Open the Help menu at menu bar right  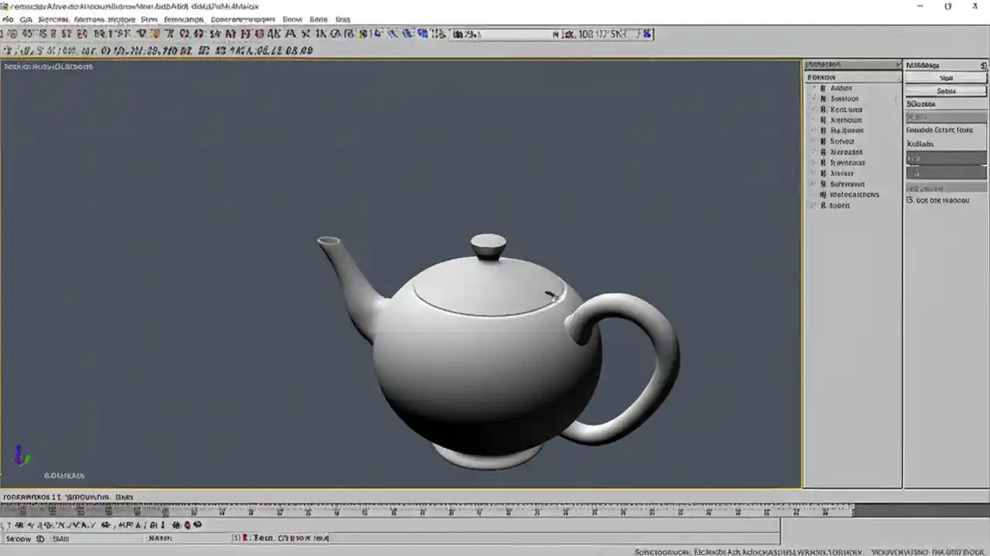click(343, 19)
